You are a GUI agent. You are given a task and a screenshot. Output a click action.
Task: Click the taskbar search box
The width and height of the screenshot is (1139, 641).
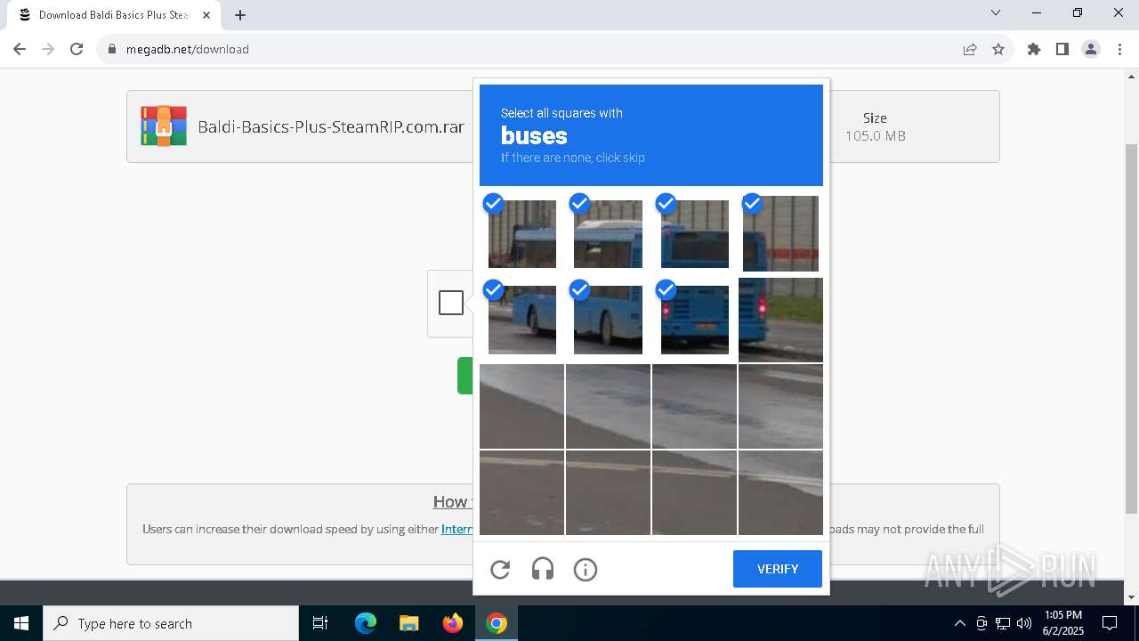(x=171, y=623)
